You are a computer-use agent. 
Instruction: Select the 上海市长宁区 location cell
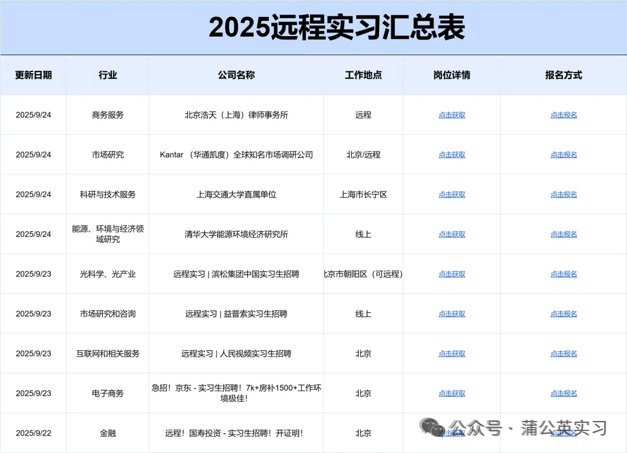(363, 195)
